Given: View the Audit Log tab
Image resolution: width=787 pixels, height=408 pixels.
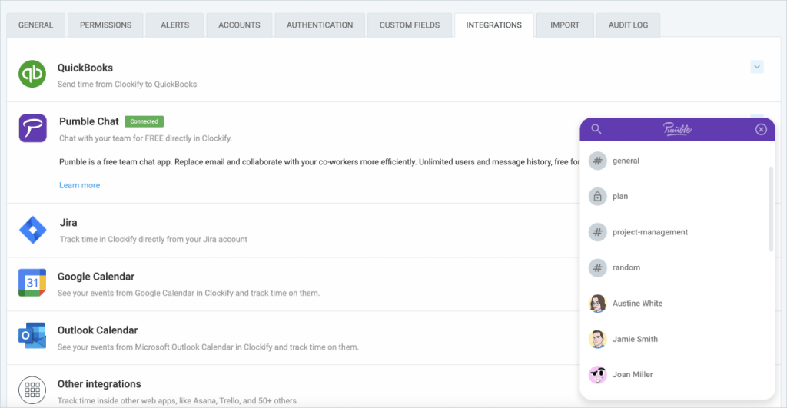Looking at the screenshot, I should tap(628, 25).
